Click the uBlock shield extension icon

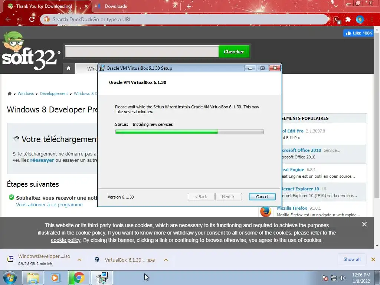(337, 20)
